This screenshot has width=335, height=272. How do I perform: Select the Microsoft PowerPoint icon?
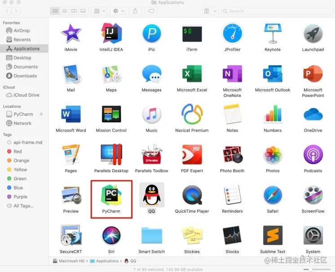[313, 74]
